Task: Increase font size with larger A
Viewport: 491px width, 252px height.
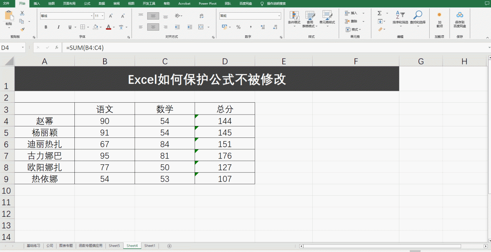Action: [x=111, y=16]
